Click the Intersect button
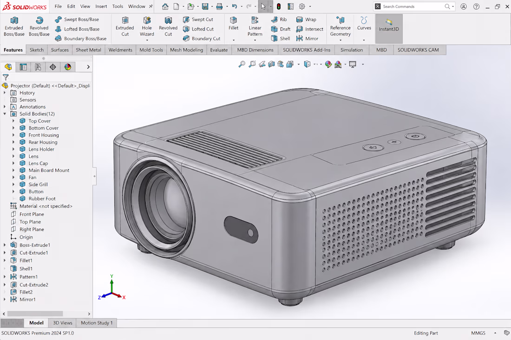Screen dimensions: 511x340 pyautogui.click(x=309, y=29)
